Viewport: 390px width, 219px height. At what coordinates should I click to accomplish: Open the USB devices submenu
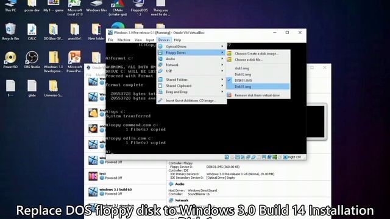pyautogui.click(x=191, y=71)
